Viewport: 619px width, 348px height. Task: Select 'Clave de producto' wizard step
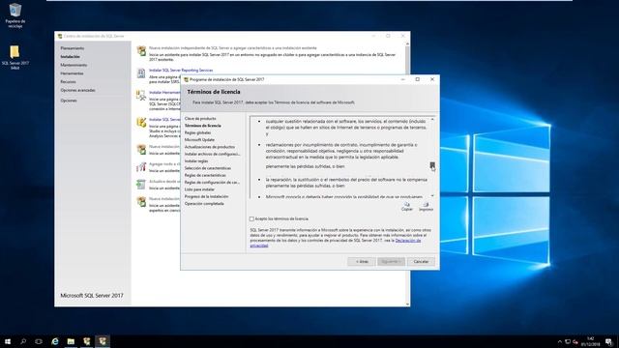pos(200,118)
